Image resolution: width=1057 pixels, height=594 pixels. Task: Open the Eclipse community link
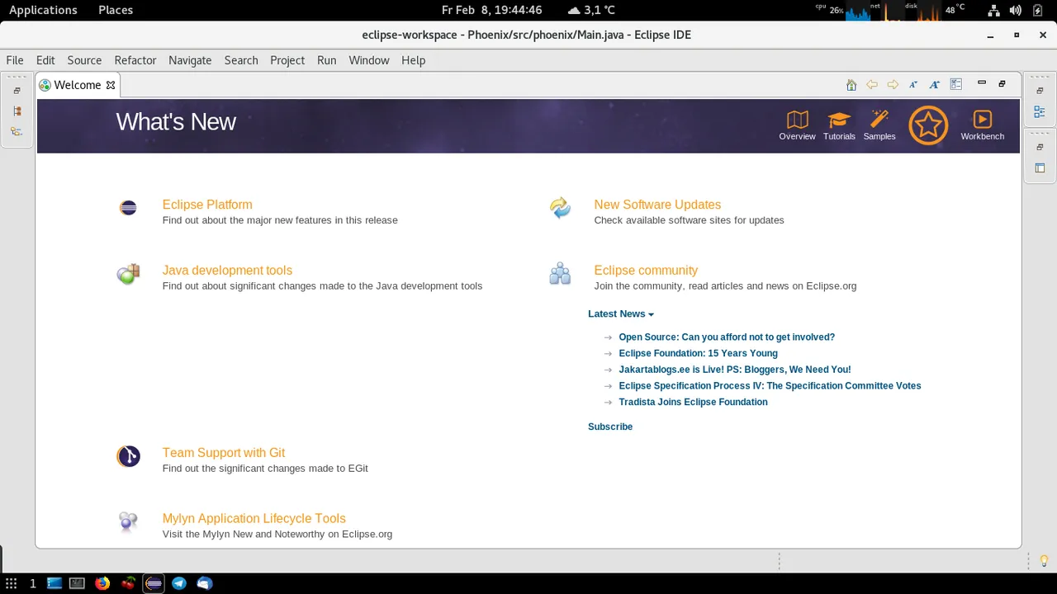646,271
